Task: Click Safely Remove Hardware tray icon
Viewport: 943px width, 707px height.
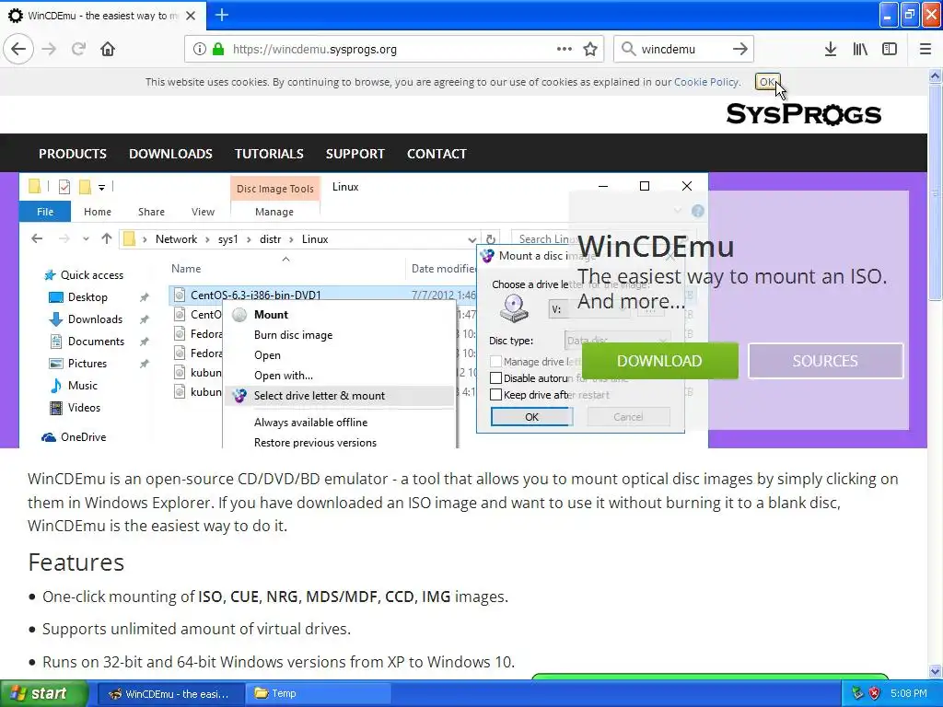Action: 857,694
